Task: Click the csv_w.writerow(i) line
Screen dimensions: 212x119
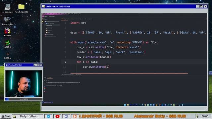Action: click(96, 67)
